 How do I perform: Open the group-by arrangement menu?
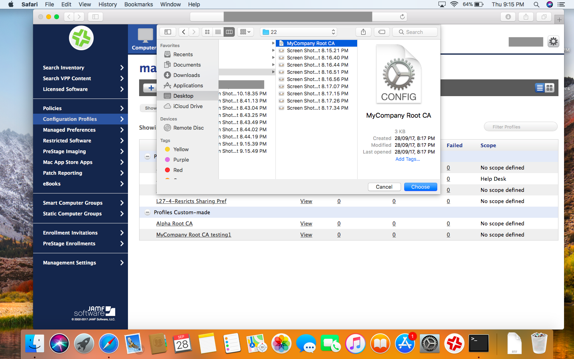pyautogui.click(x=246, y=32)
